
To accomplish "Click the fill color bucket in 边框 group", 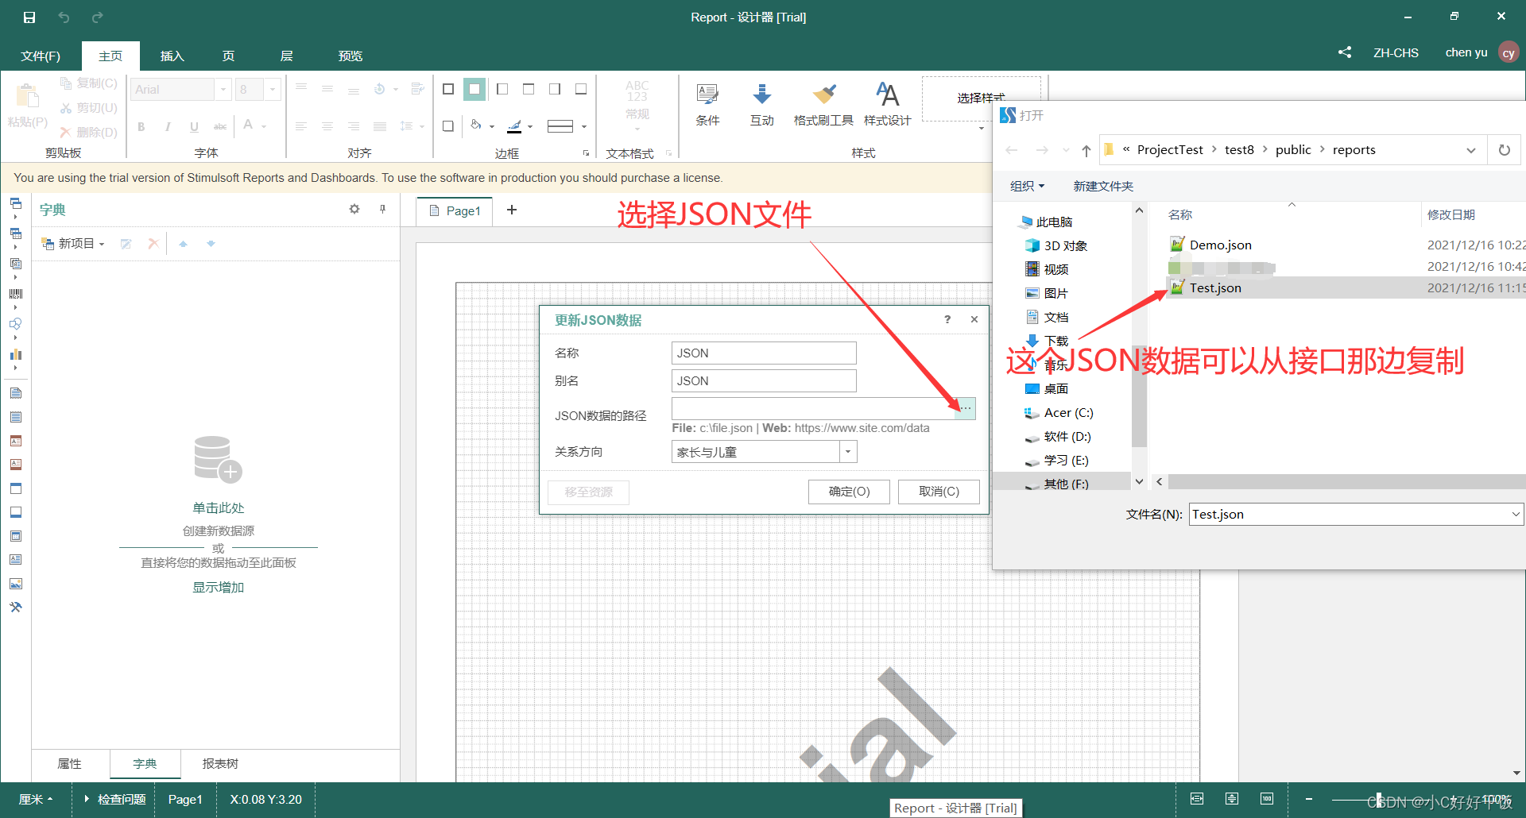I will pos(477,125).
